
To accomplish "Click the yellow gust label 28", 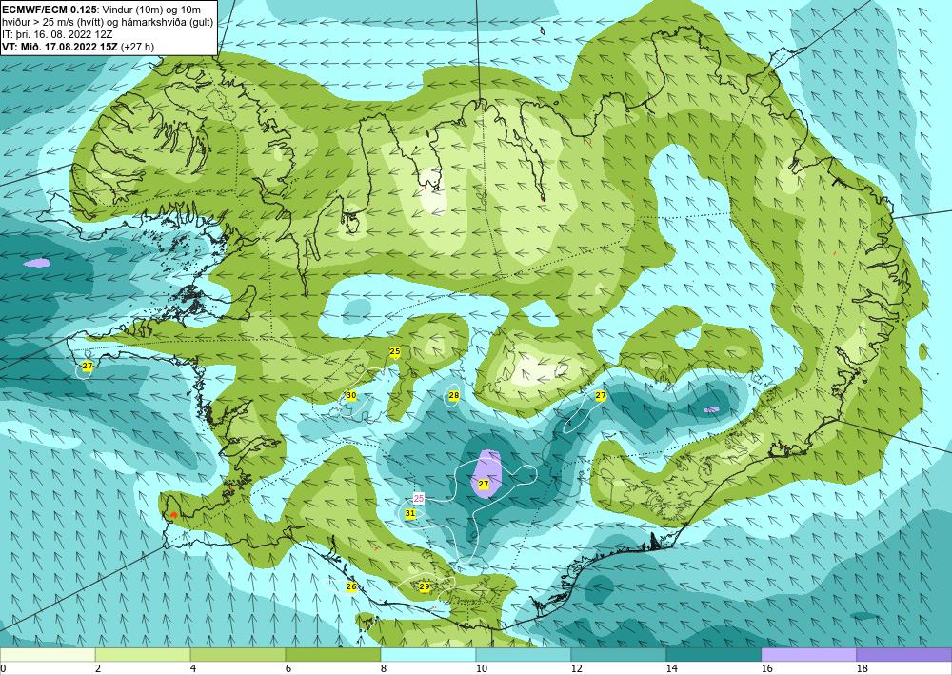I will click(x=453, y=396).
